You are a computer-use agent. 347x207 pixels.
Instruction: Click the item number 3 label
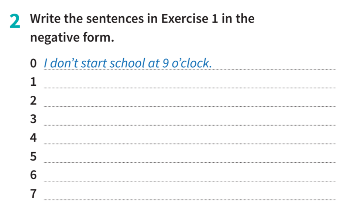click(x=34, y=119)
